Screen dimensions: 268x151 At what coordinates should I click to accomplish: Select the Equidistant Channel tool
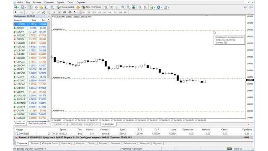[44, 12]
